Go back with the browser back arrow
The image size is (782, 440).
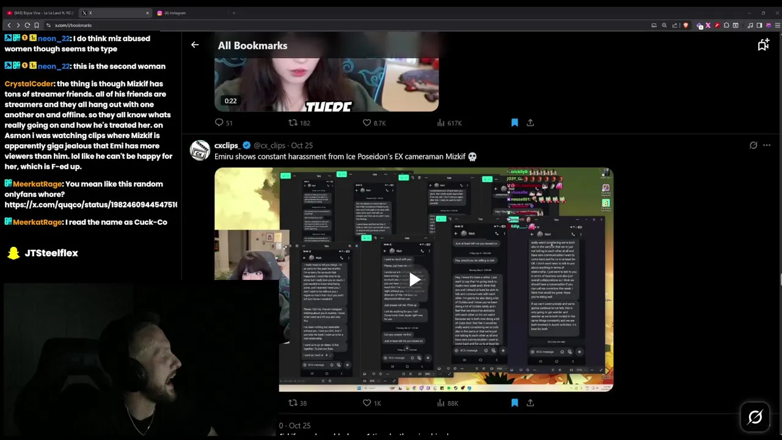(x=9, y=25)
